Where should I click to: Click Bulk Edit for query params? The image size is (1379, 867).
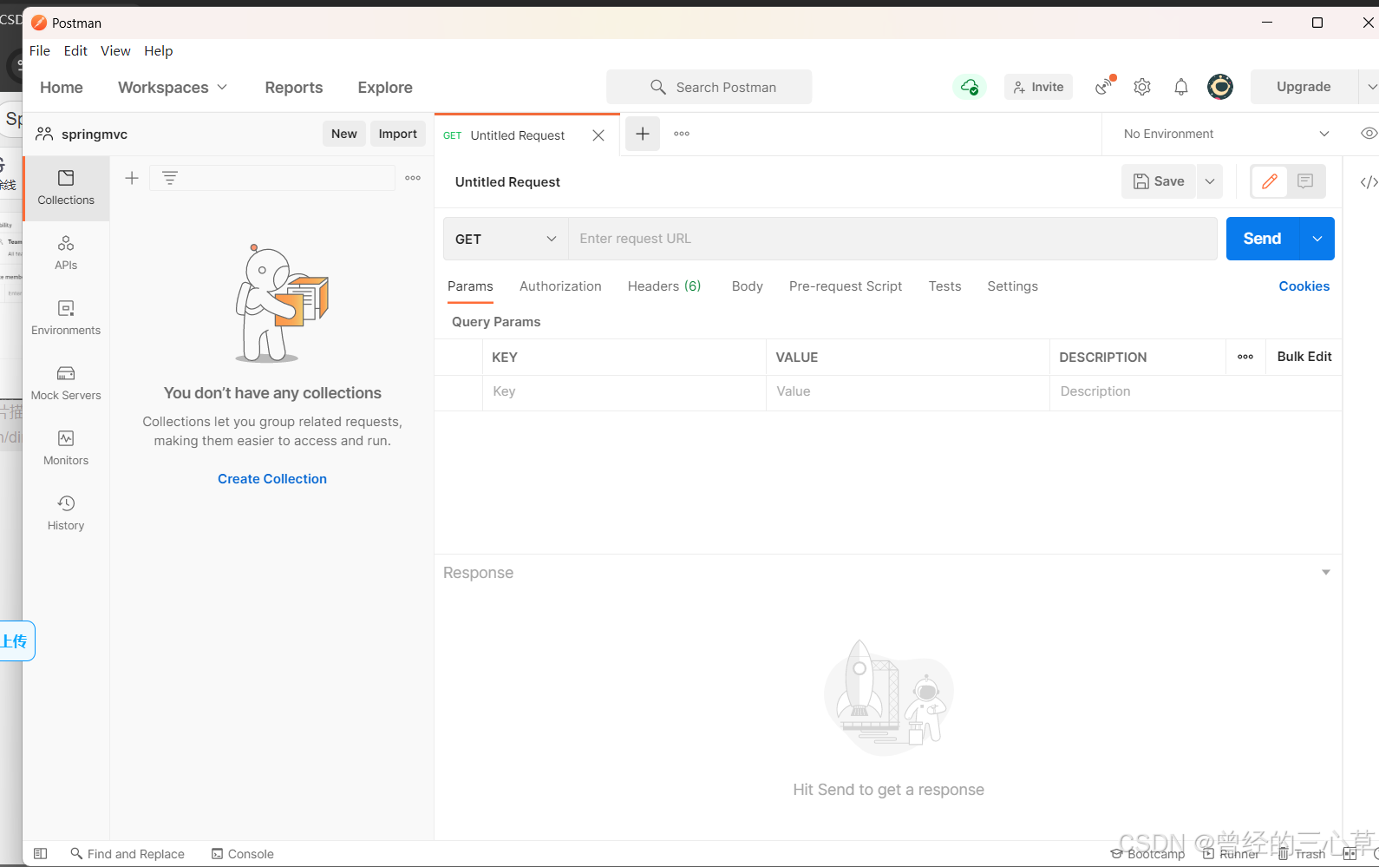tap(1304, 357)
